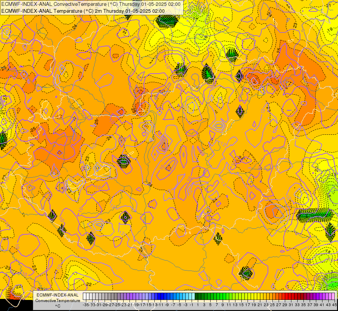Click the 5 value on the legend scale
The height and width of the screenshot is (311, 338).
210,305
